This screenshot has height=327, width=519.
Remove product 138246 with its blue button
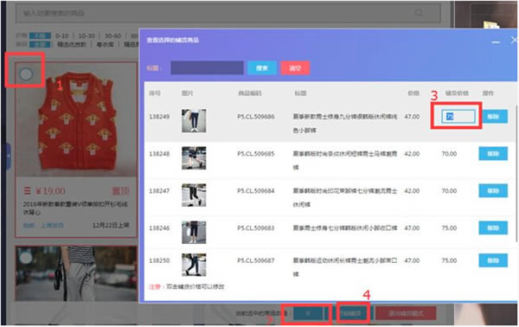pyautogui.click(x=493, y=228)
